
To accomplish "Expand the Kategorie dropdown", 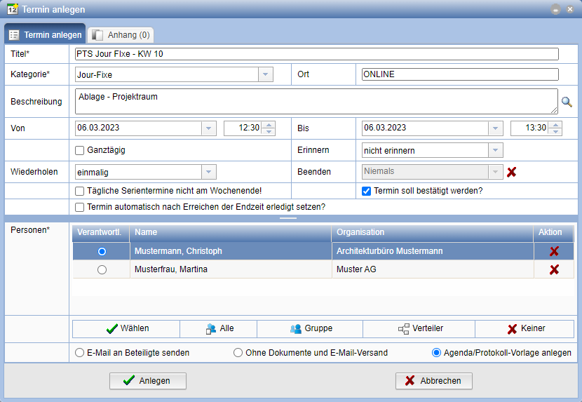I will 265,74.
